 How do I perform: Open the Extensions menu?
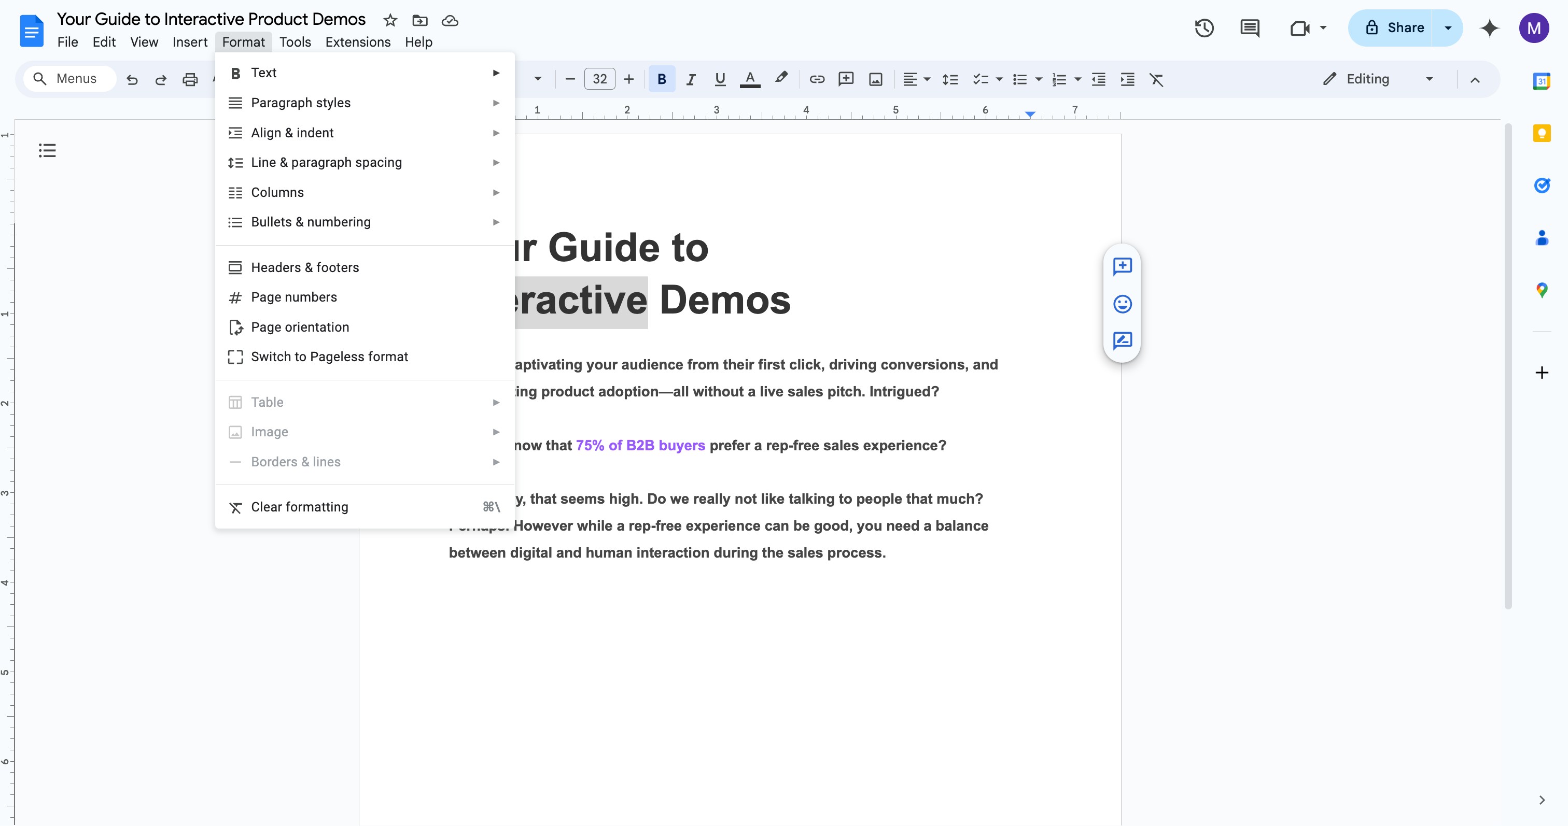[358, 42]
